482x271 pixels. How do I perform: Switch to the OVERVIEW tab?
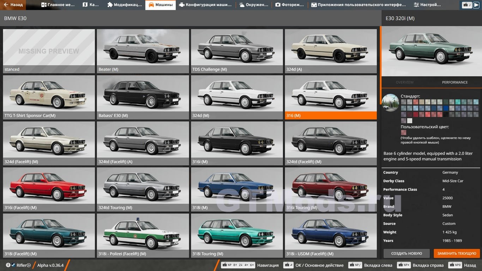[404, 82]
